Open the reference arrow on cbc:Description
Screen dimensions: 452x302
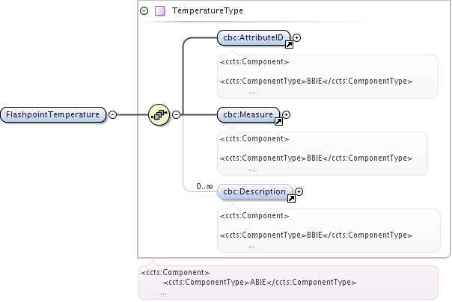pyautogui.click(x=291, y=198)
